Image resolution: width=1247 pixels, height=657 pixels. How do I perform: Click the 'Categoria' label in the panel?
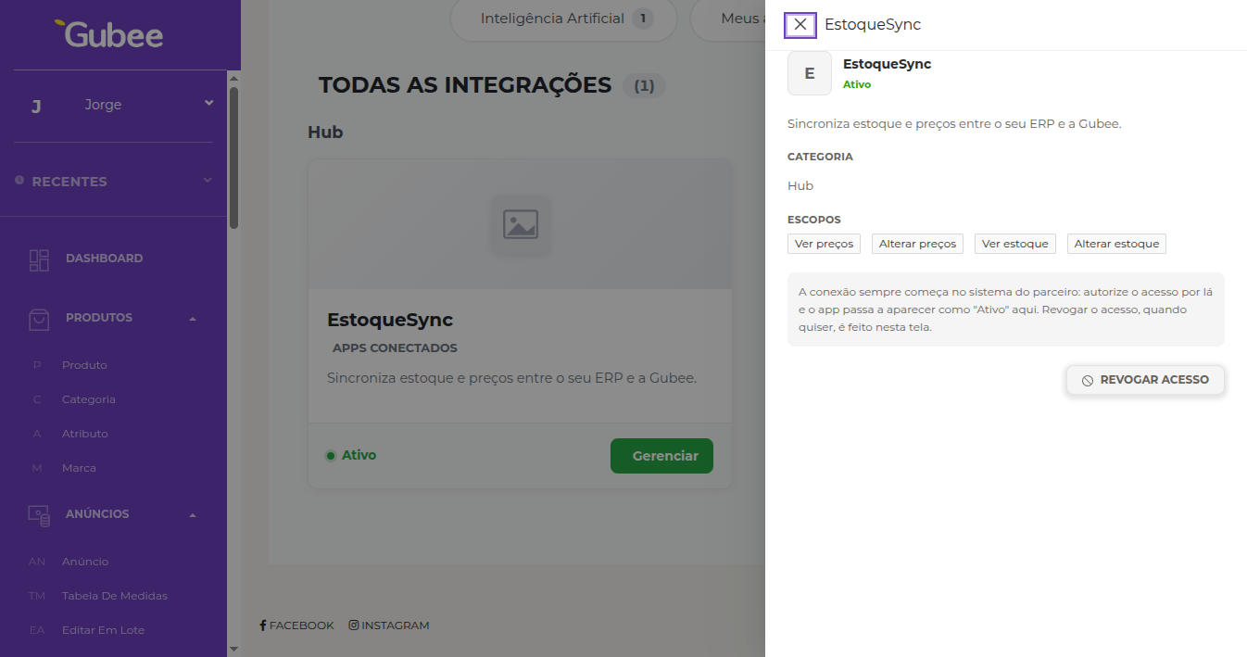point(820,157)
